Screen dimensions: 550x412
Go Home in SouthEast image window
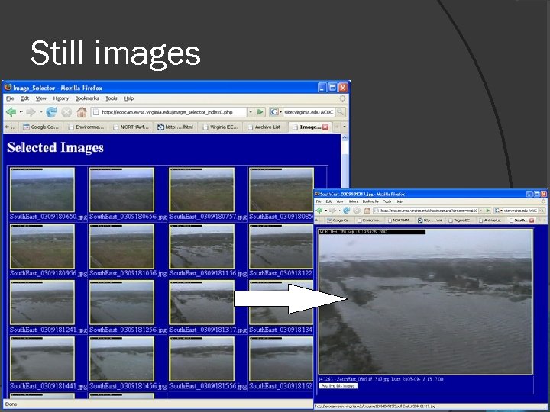(367, 211)
